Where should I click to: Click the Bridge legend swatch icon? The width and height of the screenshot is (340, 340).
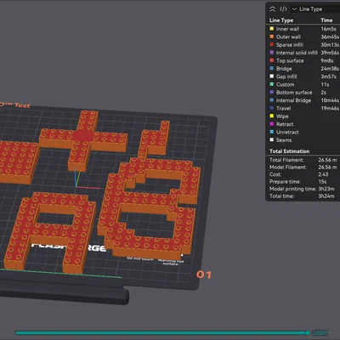tap(272, 69)
